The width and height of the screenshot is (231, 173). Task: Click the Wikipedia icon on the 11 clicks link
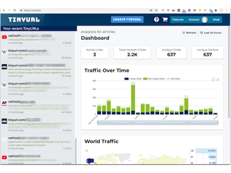pos(4,85)
